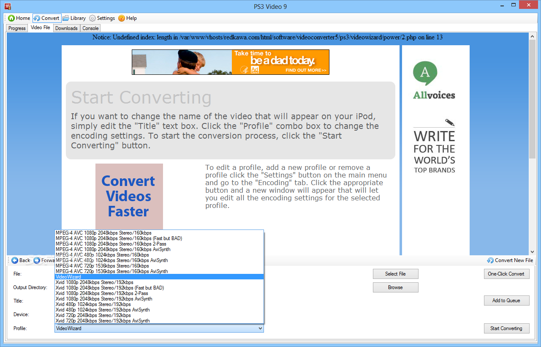Choose MPEG-4 AVC 1080p (Fast but BAD) profile

(x=159, y=238)
